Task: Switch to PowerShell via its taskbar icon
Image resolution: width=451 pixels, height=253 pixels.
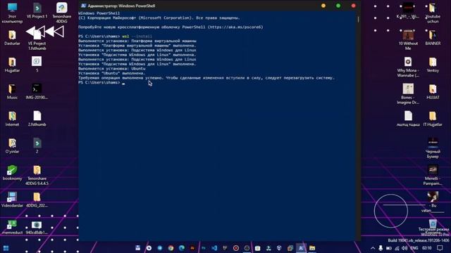Action: [301, 248]
